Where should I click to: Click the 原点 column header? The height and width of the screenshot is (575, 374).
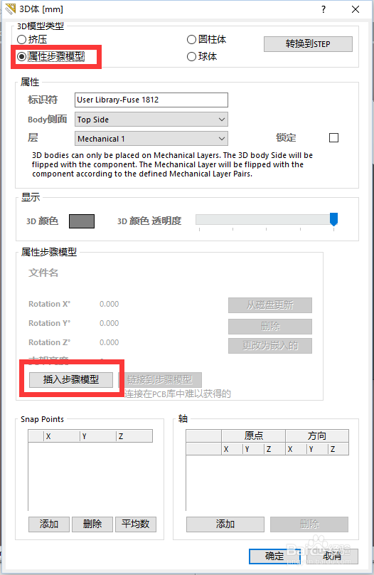coord(254,436)
